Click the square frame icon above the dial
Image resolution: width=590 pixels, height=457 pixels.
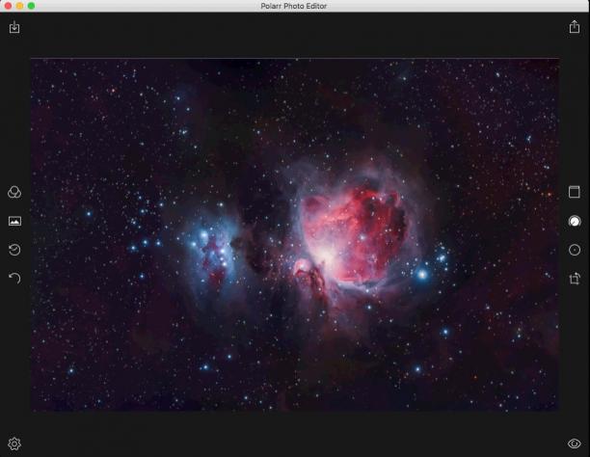click(575, 192)
